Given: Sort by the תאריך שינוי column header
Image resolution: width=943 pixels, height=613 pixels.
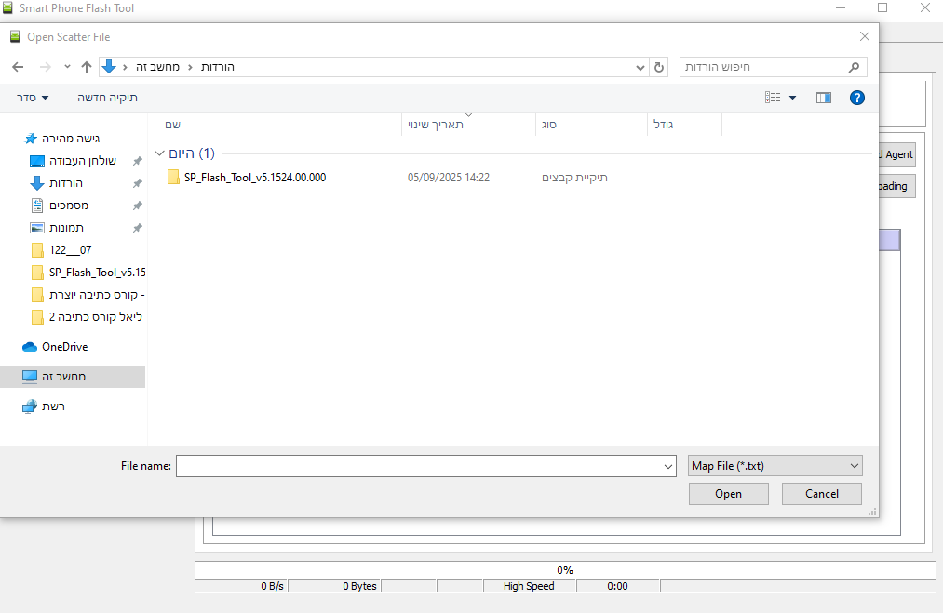Looking at the screenshot, I should [x=468, y=125].
